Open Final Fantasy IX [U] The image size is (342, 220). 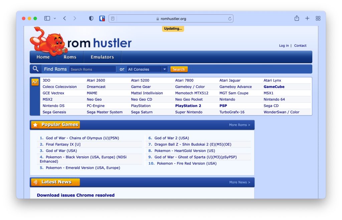[63, 144]
